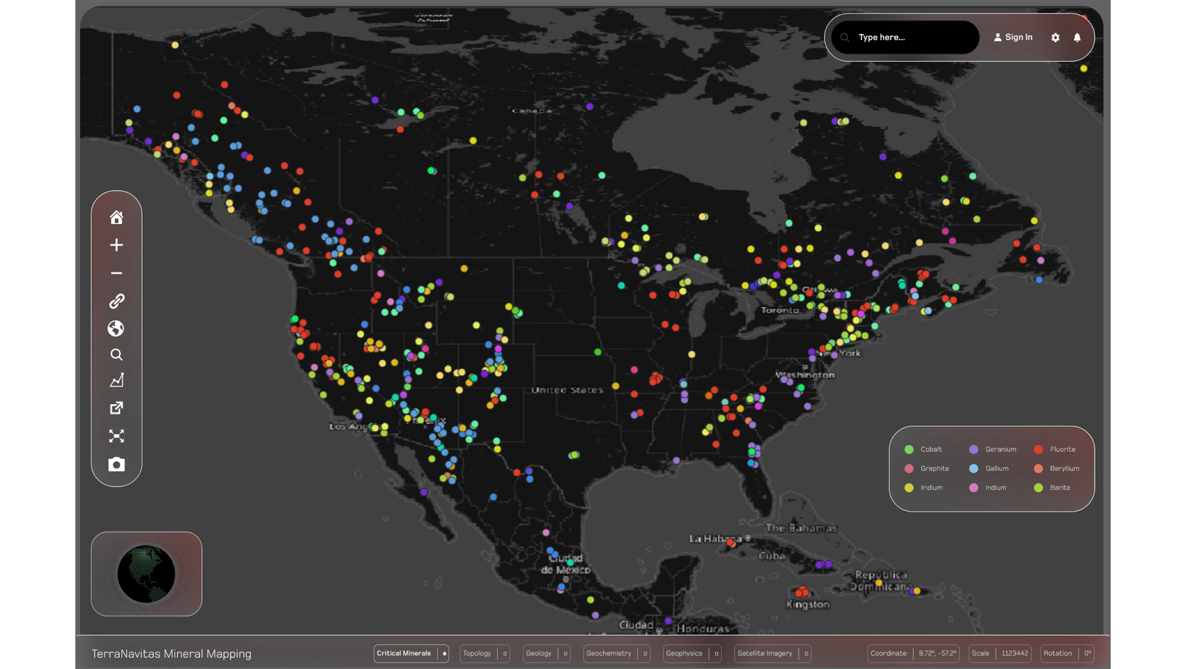Image resolution: width=1186 pixels, height=669 pixels.
Task: Toggle the Geology layer indicator
Action: [x=565, y=653]
